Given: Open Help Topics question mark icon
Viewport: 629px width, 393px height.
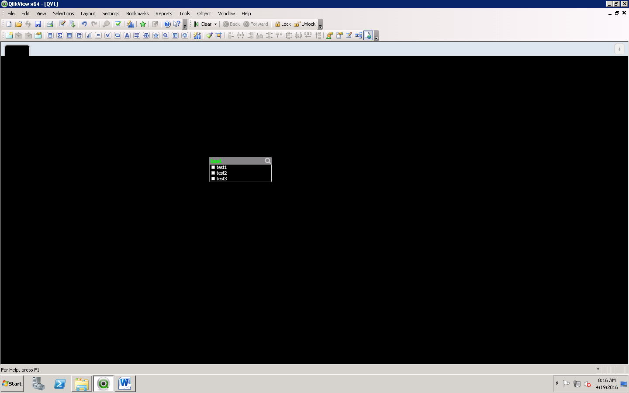Looking at the screenshot, I should click(x=167, y=24).
